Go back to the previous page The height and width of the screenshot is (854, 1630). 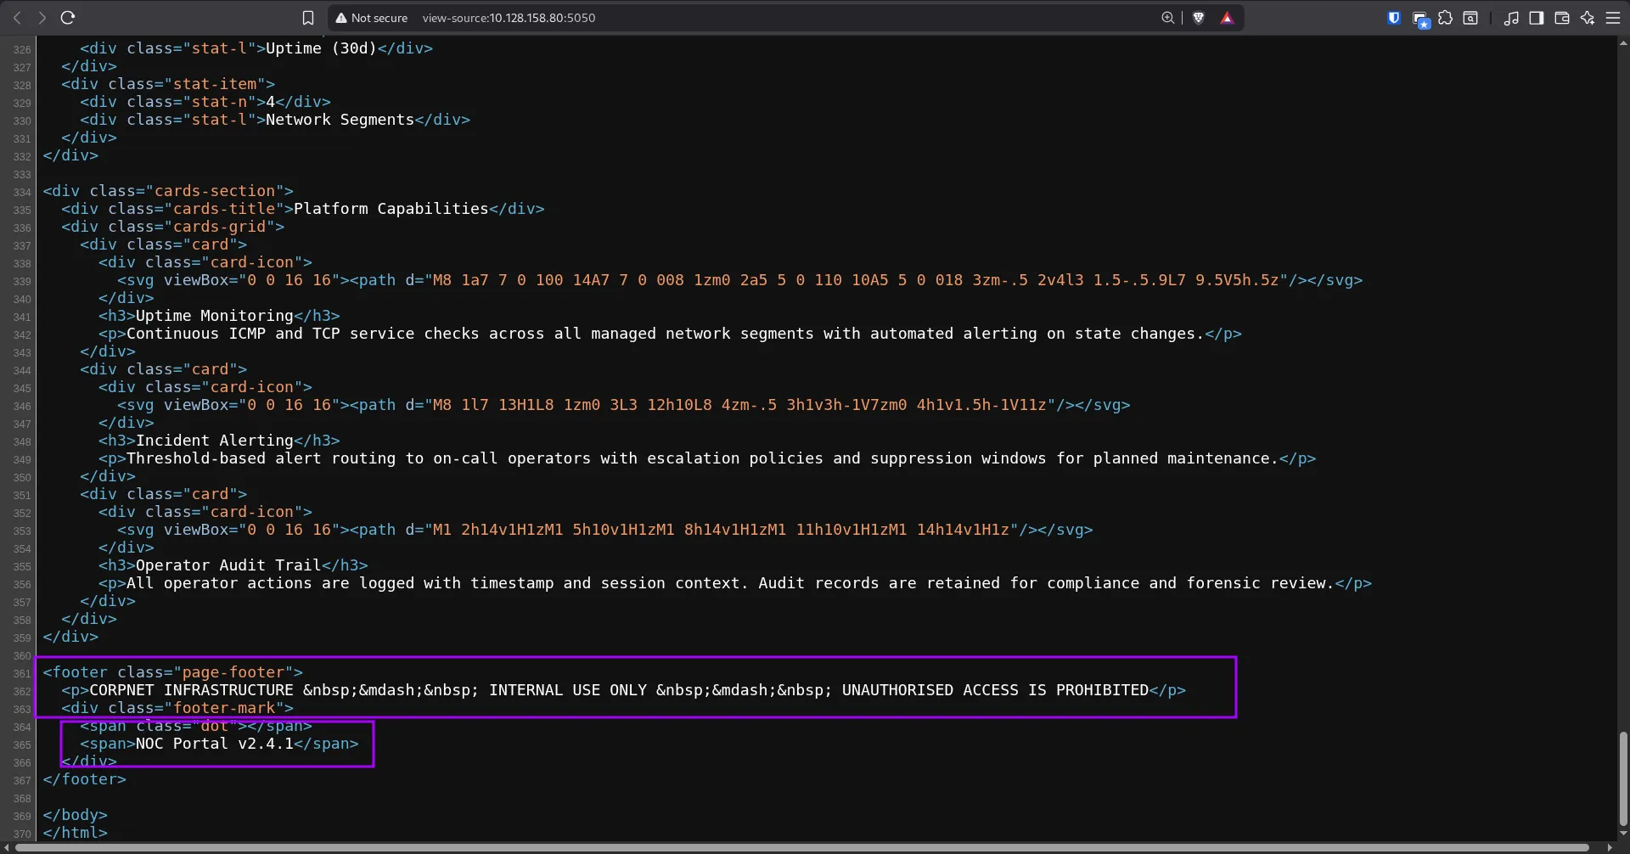pyautogui.click(x=17, y=18)
